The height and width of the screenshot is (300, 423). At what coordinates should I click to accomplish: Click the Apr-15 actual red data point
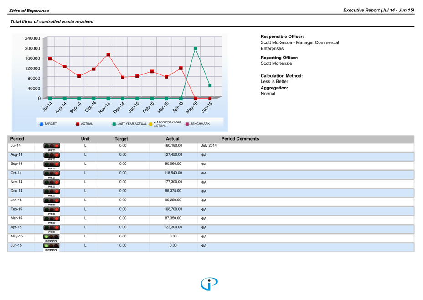[x=181, y=68]
